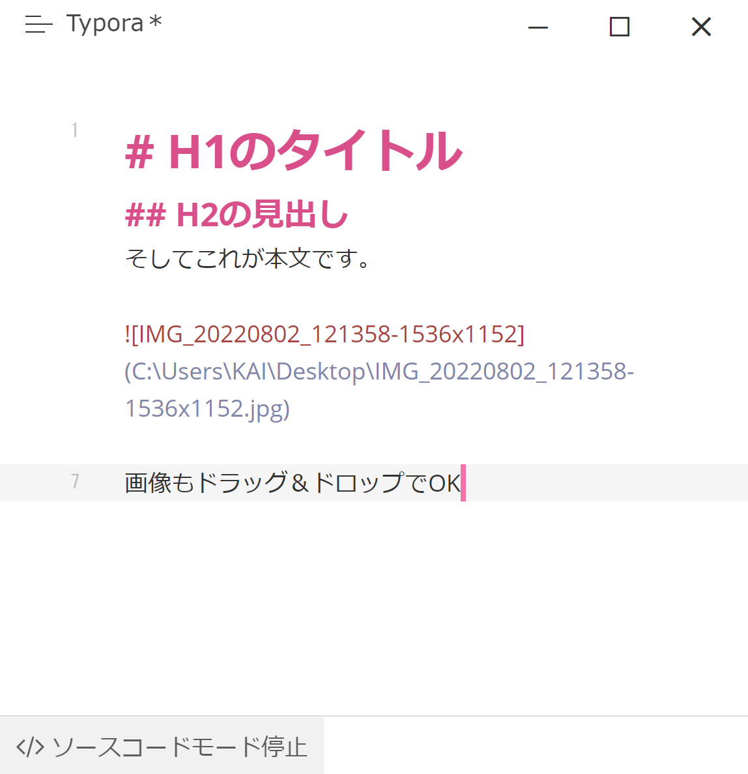Click the body text そしてこれが本文です。
The image size is (748, 774).
click(248, 258)
